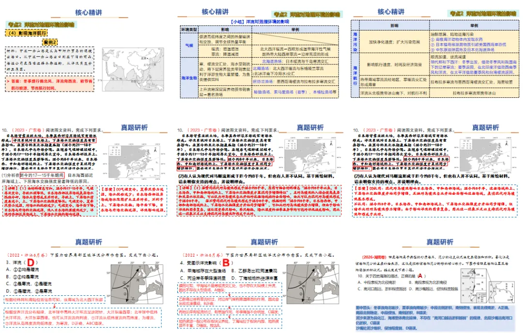Click the red answer letter D

click(31, 262)
